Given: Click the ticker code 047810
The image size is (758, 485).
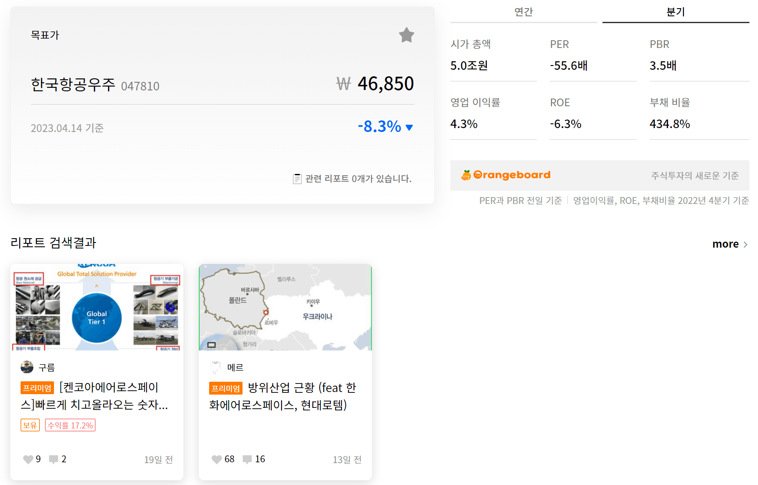Looking at the screenshot, I should [x=140, y=86].
